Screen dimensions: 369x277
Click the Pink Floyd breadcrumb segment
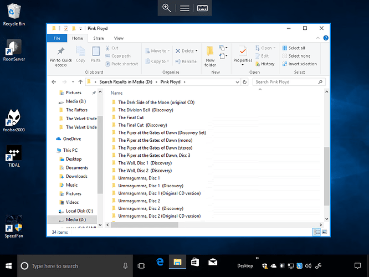tap(171, 82)
